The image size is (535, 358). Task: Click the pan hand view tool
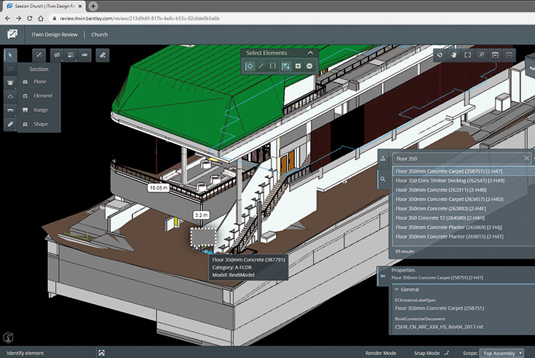(x=454, y=55)
